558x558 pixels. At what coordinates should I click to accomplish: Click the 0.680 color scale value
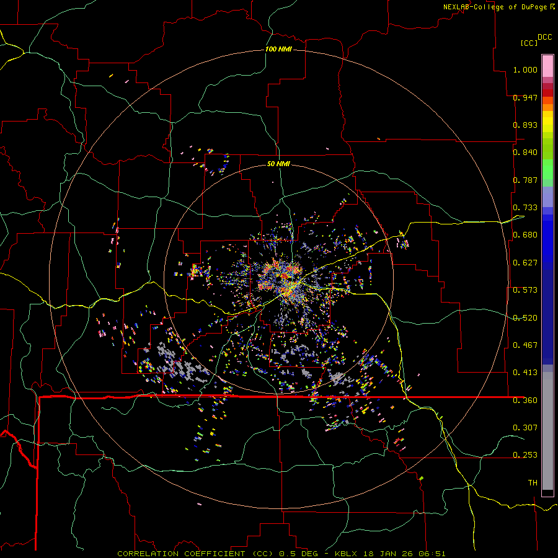pyautogui.click(x=525, y=235)
